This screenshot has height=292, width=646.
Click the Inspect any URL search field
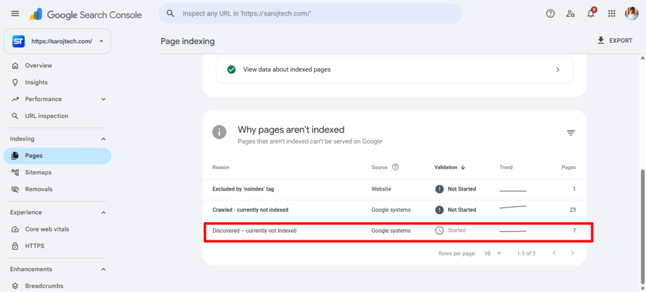point(310,14)
